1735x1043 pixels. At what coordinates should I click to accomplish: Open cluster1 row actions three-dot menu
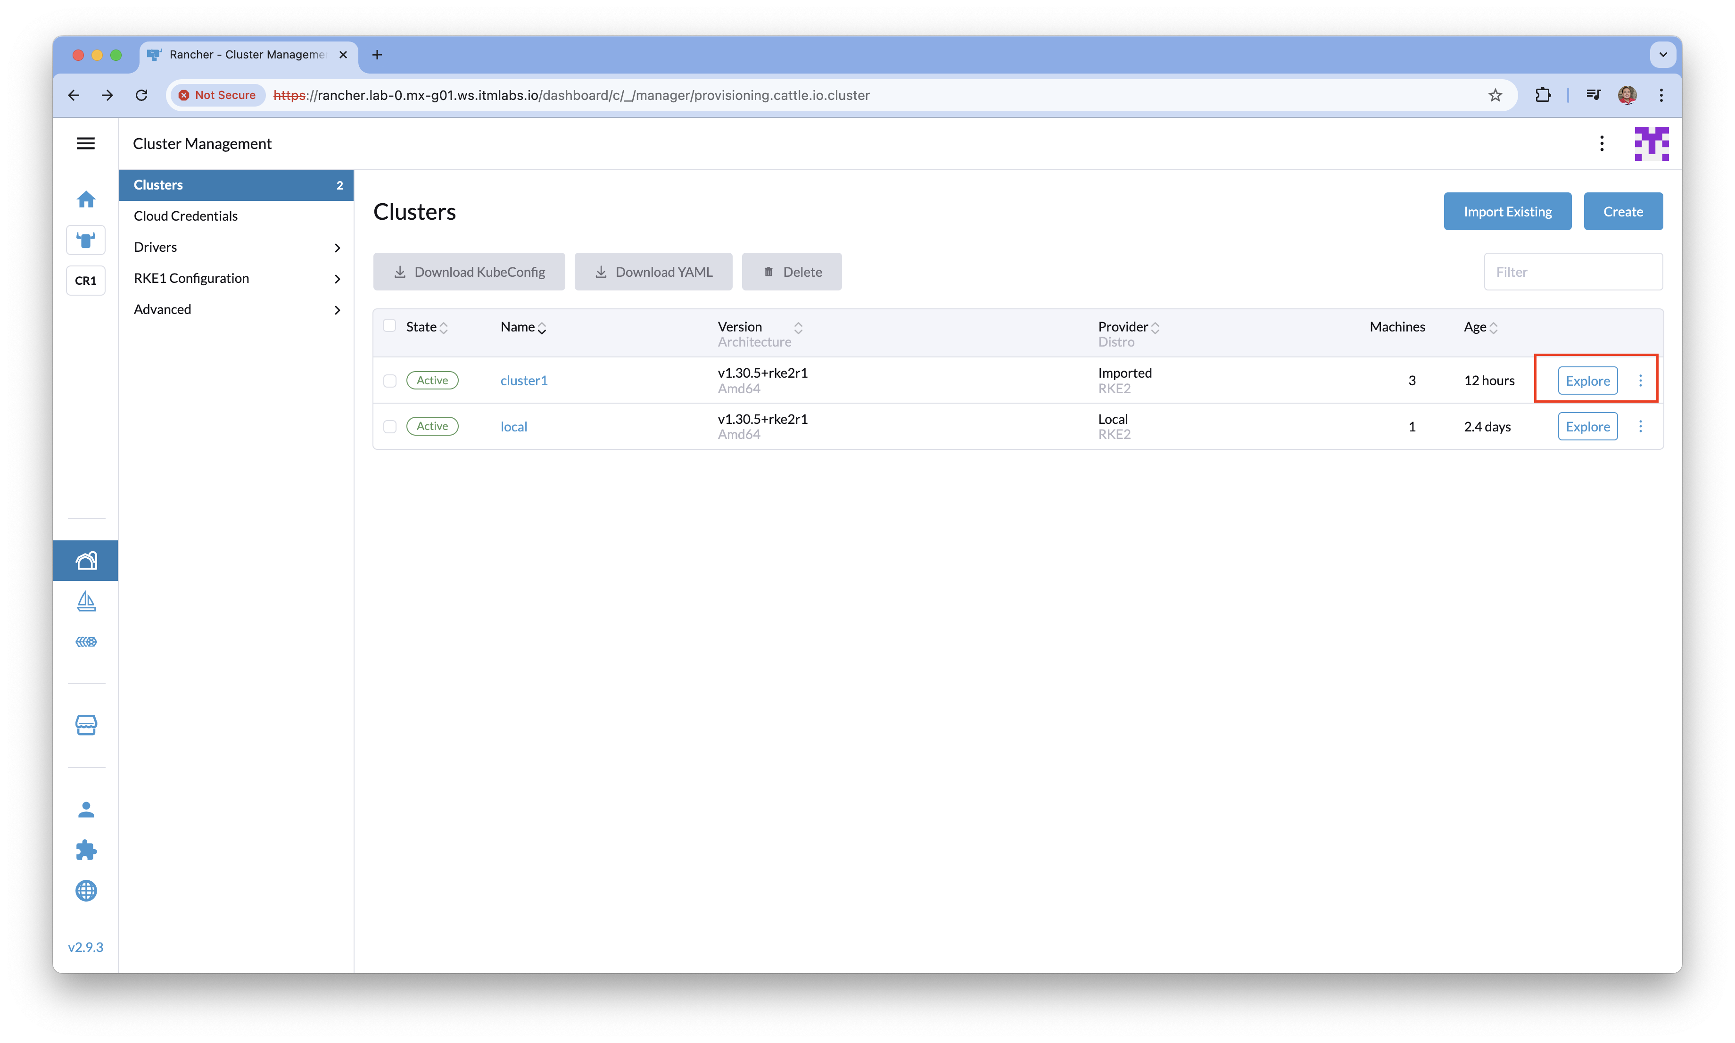1640,380
